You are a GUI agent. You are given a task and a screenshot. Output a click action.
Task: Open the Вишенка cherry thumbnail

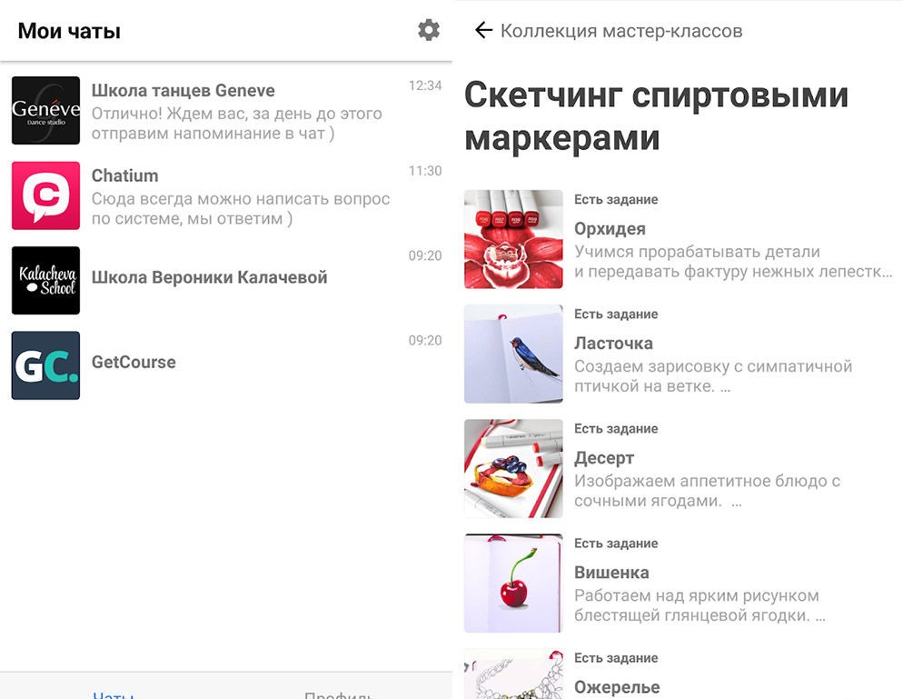tap(513, 584)
